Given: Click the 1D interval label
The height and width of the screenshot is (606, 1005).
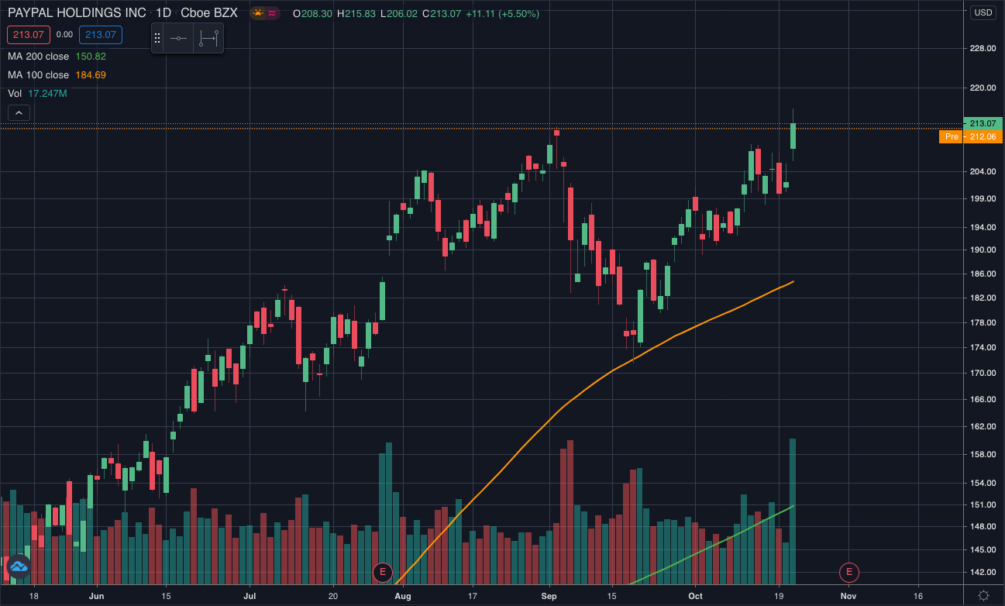Looking at the screenshot, I should (x=163, y=13).
